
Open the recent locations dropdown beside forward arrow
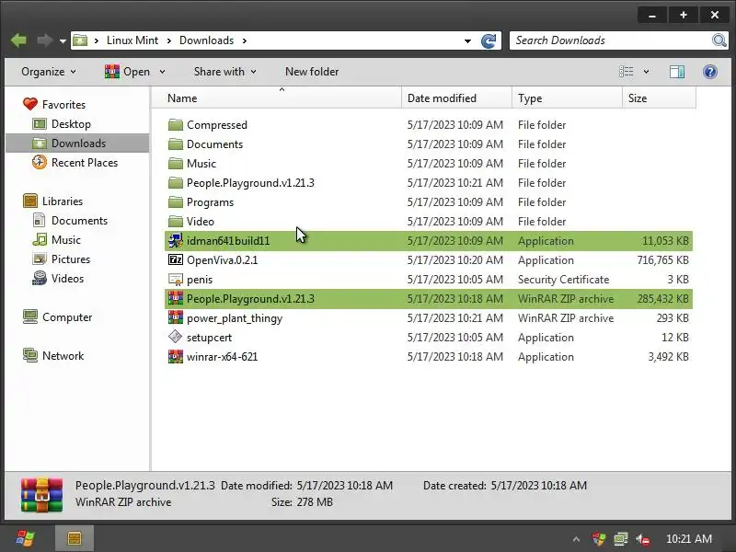tap(63, 41)
